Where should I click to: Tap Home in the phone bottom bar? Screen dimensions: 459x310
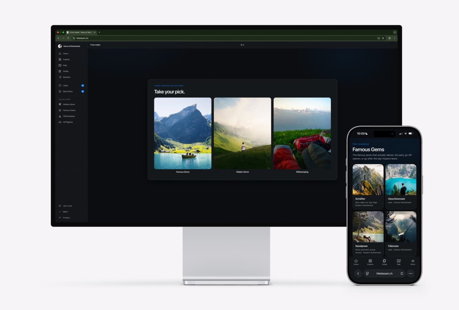point(356,262)
